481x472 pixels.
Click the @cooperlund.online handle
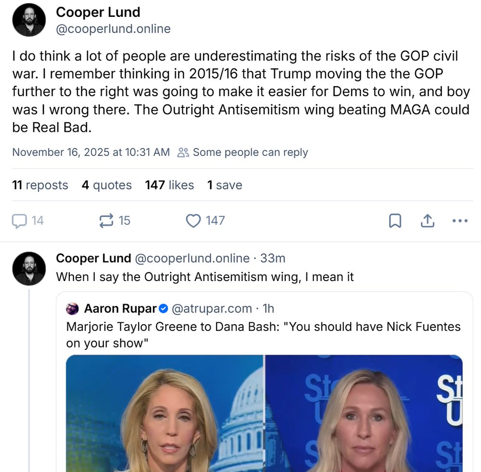tap(114, 29)
